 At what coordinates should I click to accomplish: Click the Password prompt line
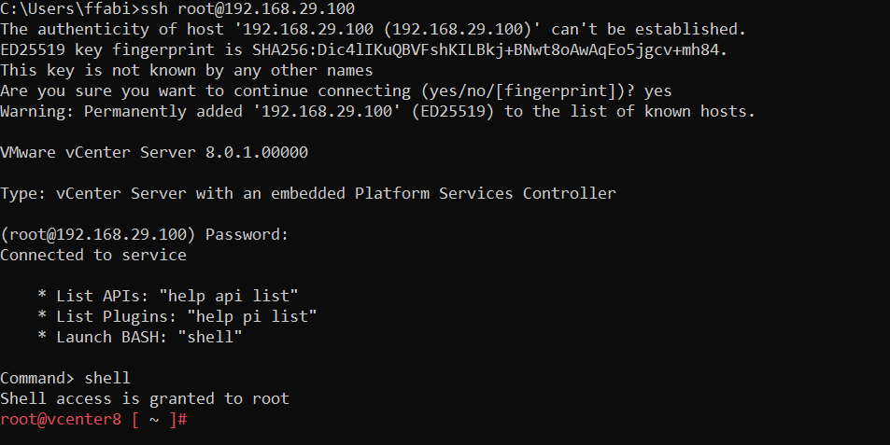coord(145,234)
